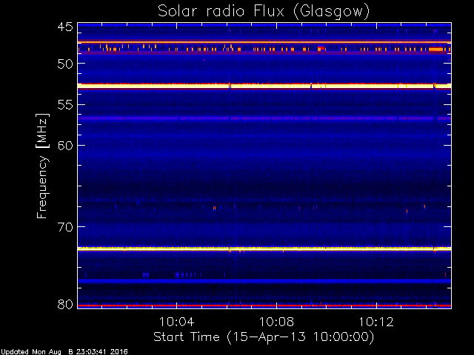Click the '10:08' time axis label
The width and height of the screenshot is (474, 355).
(x=276, y=322)
